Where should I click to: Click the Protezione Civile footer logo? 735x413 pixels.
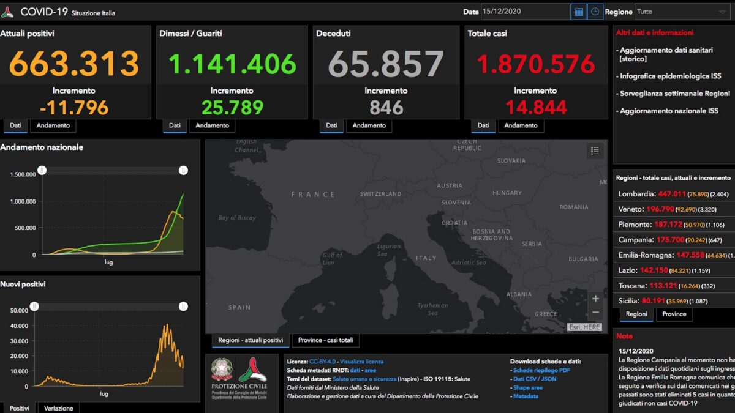pyautogui.click(x=252, y=370)
